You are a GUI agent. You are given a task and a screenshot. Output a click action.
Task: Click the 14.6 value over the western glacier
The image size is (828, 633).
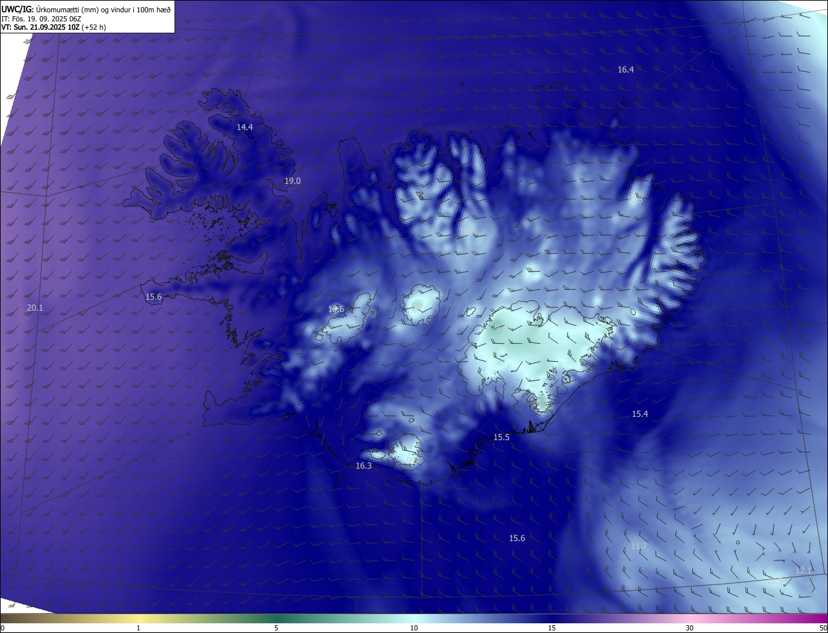coord(336,309)
